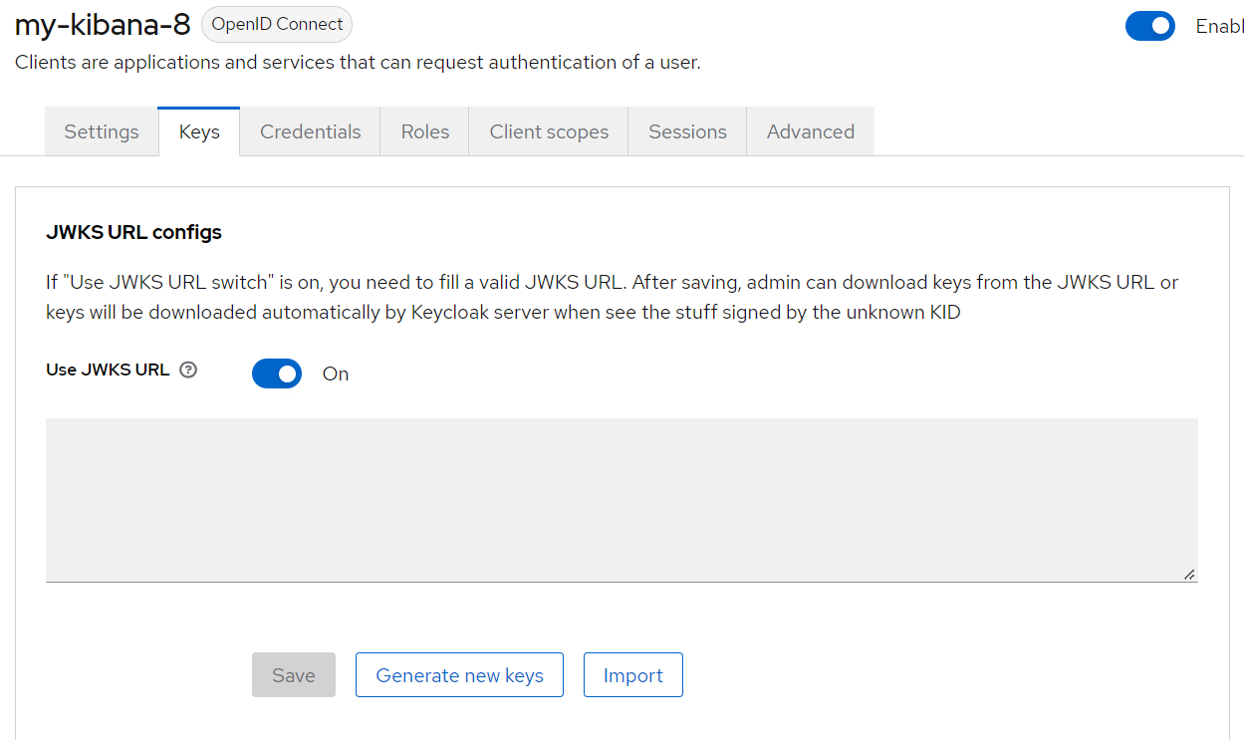Turn off the Use JWKS URL switch
This screenshot has height=740, width=1244.
pos(277,373)
